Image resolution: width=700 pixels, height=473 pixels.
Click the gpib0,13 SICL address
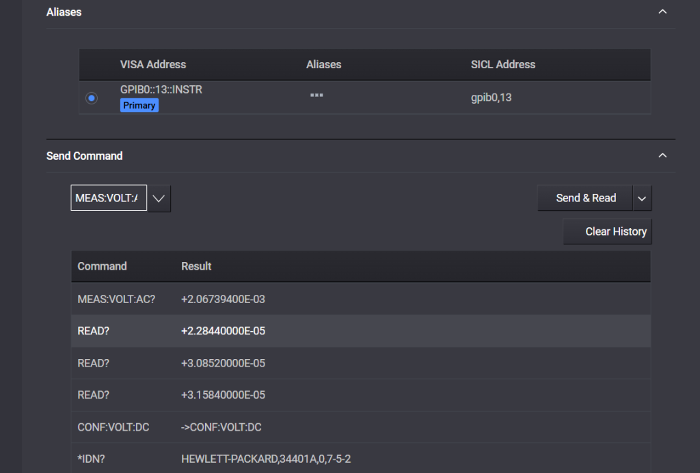(491, 98)
